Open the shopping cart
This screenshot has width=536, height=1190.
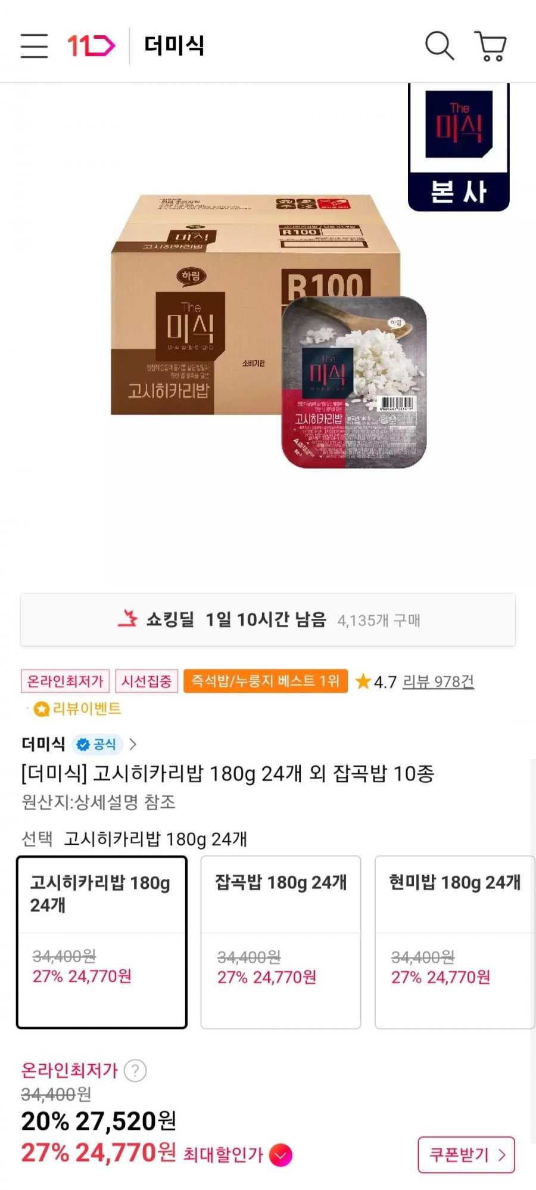[490, 46]
